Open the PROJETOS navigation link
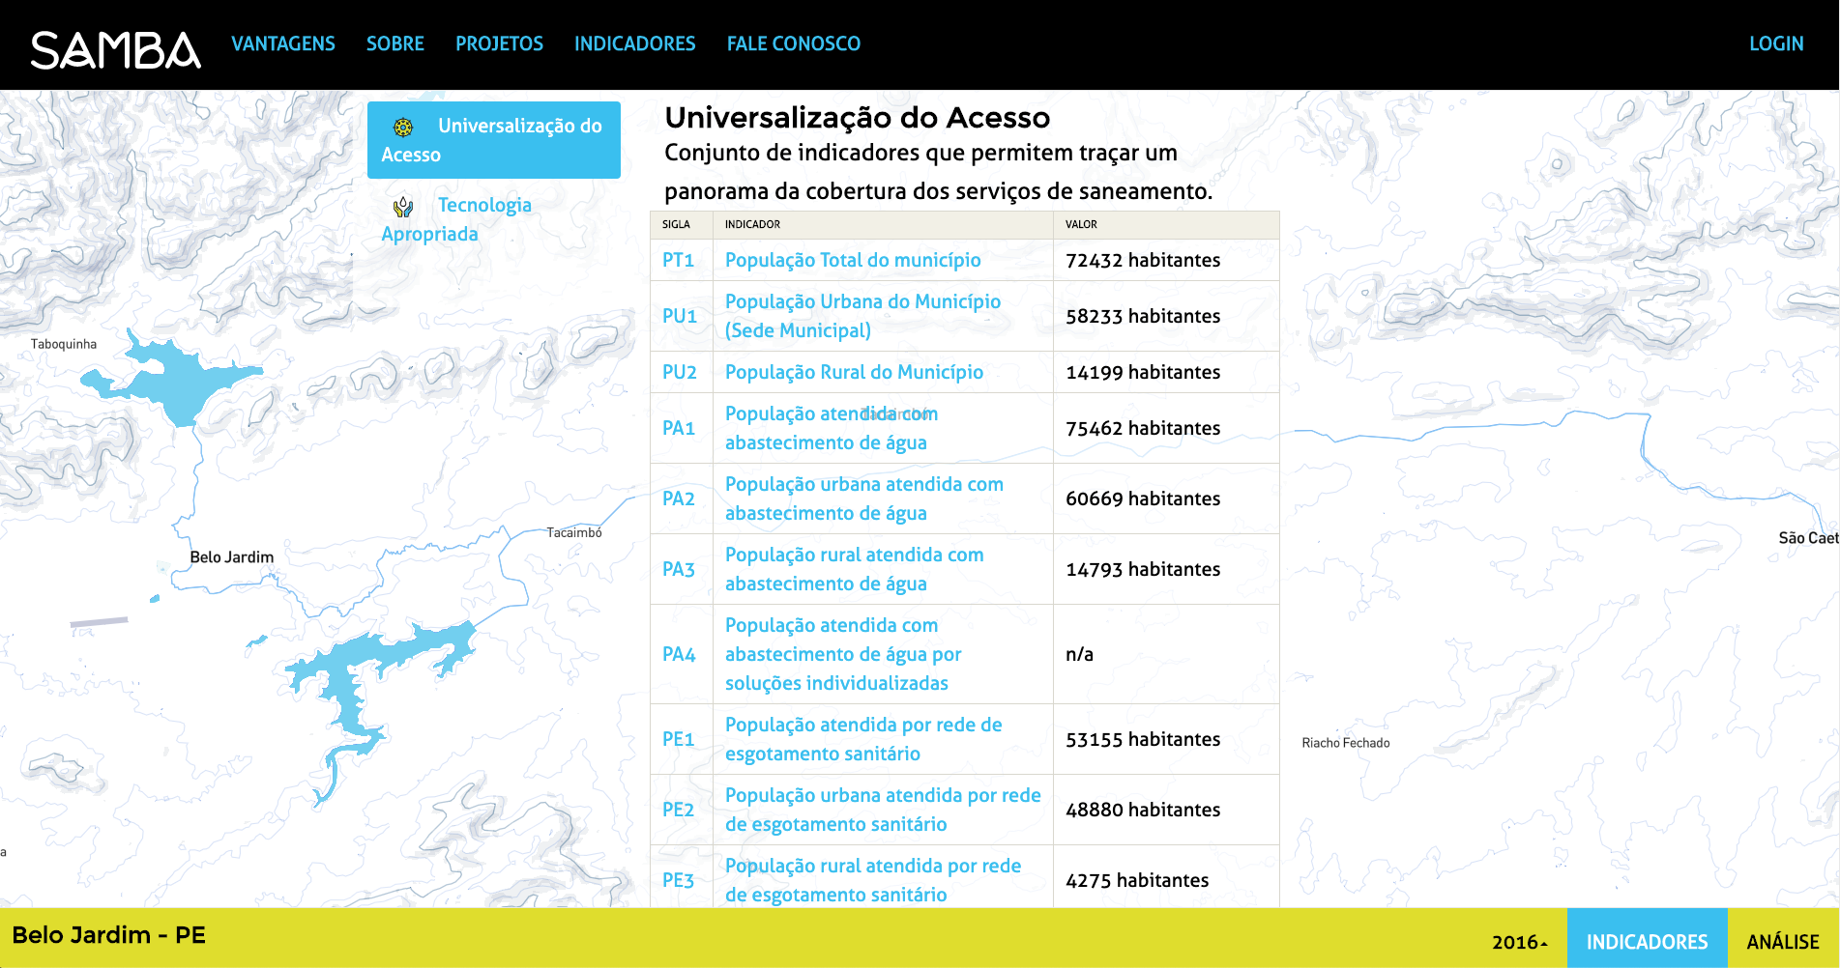Viewport: 1840px width, 968px height. click(x=499, y=43)
